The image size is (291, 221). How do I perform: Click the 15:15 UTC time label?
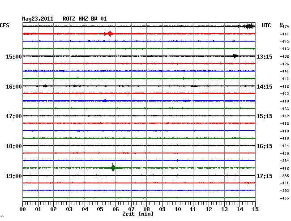[265, 116]
